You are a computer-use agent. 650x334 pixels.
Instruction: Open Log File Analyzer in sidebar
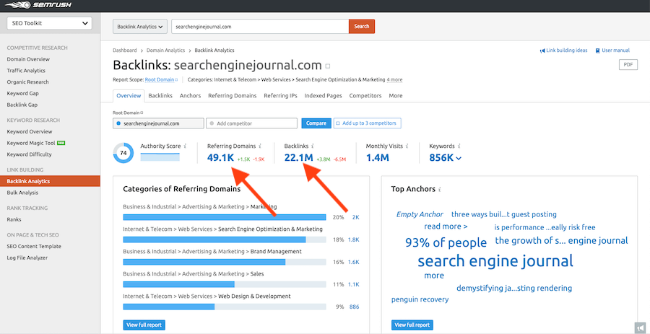click(x=27, y=258)
